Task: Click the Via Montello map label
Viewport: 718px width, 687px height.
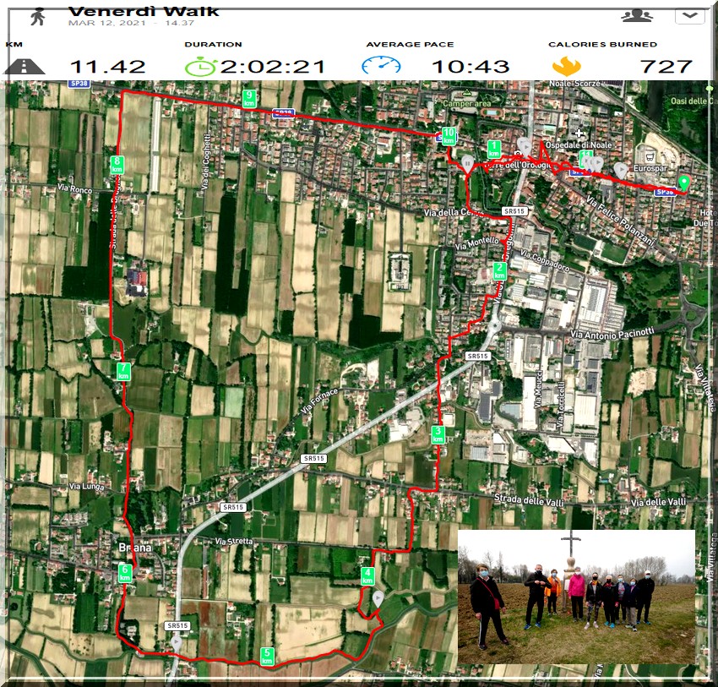Action: (477, 243)
